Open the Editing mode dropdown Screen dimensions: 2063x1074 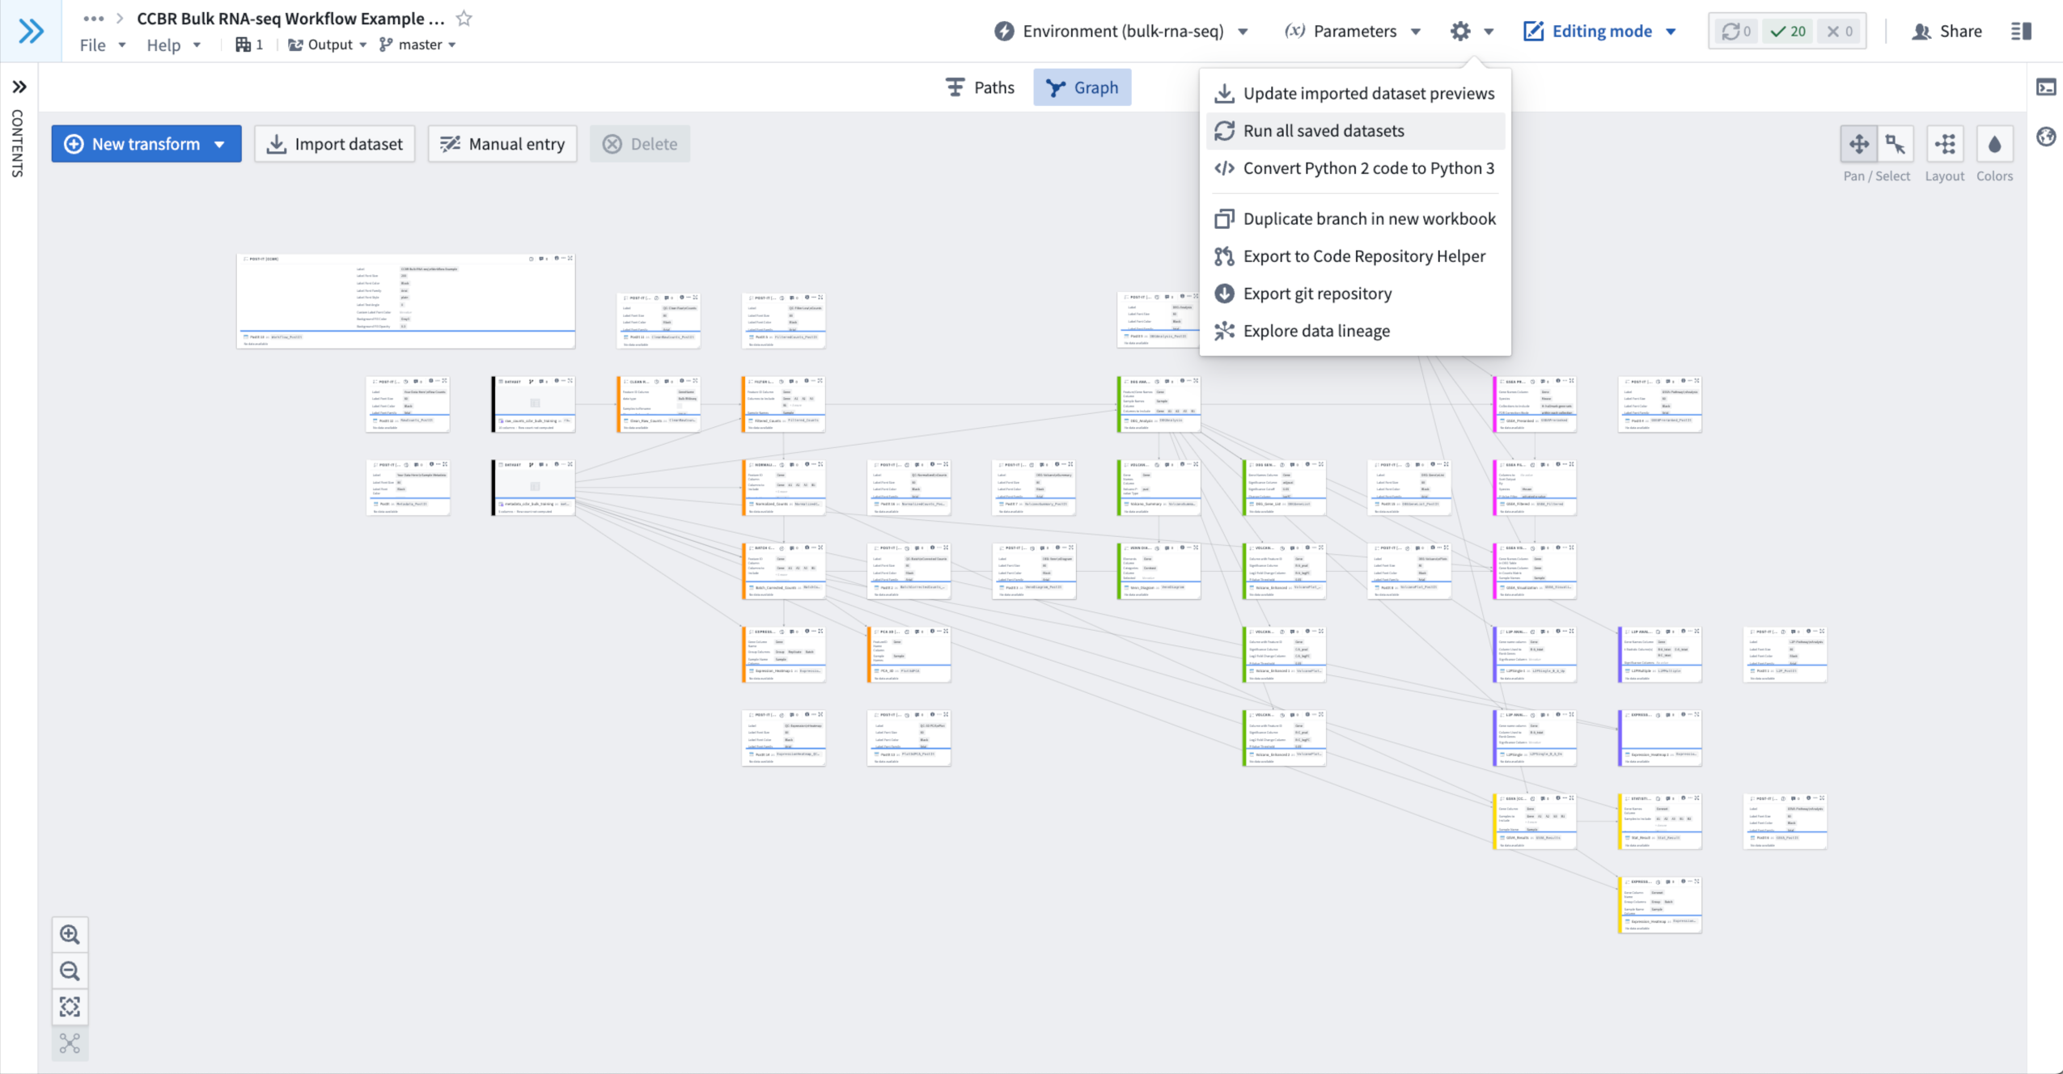click(x=1600, y=31)
